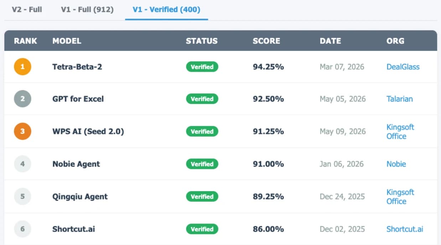Click the rank 4 badge
This screenshot has height=245, width=441.
(x=22, y=164)
